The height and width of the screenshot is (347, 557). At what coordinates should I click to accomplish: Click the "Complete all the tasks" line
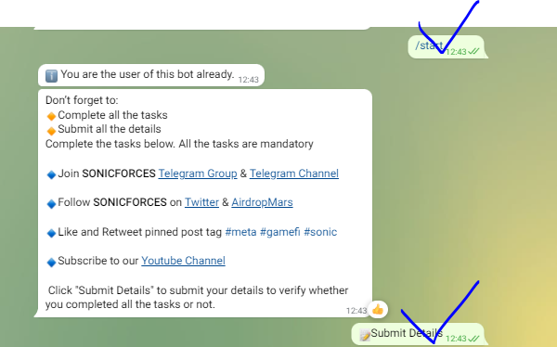pyautogui.click(x=112, y=115)
